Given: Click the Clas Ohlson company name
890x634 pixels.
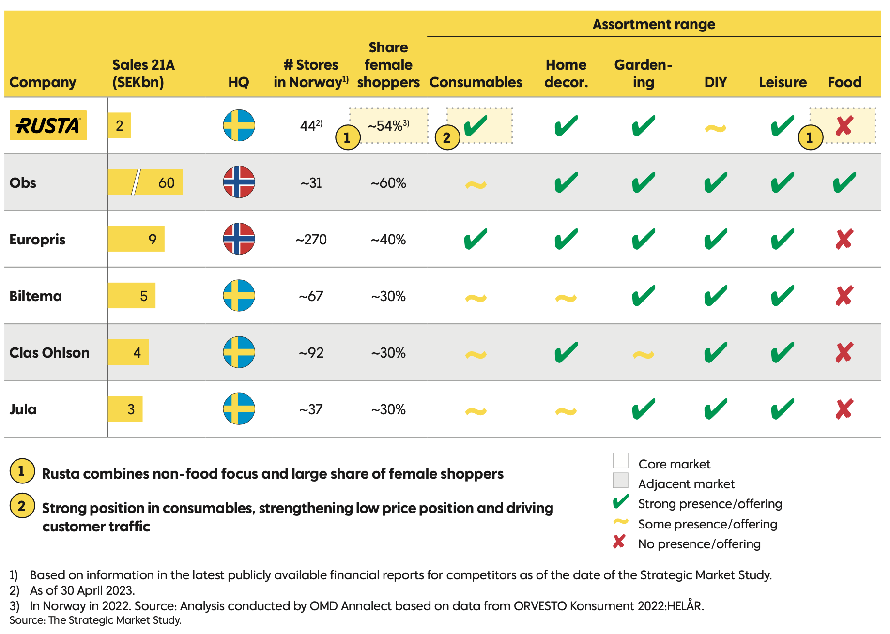Looking at the screenshot, I should pyautogui.click(x=49, y=353).
